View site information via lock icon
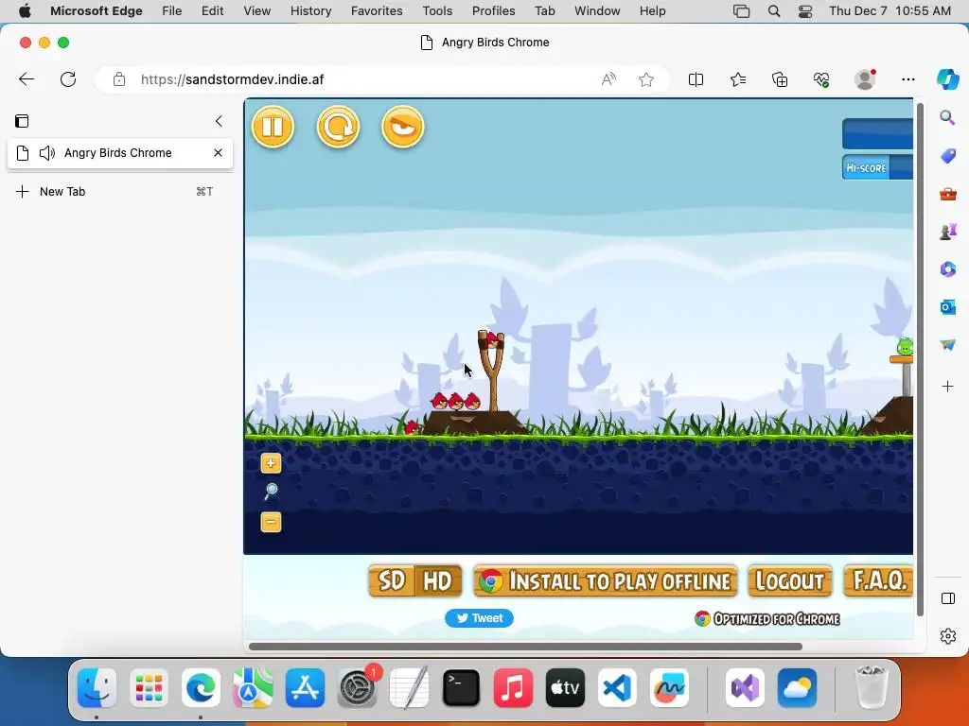 coord(118,79)
